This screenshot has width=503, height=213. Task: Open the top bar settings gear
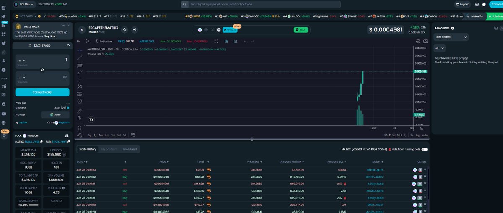(x=477, y=4)
